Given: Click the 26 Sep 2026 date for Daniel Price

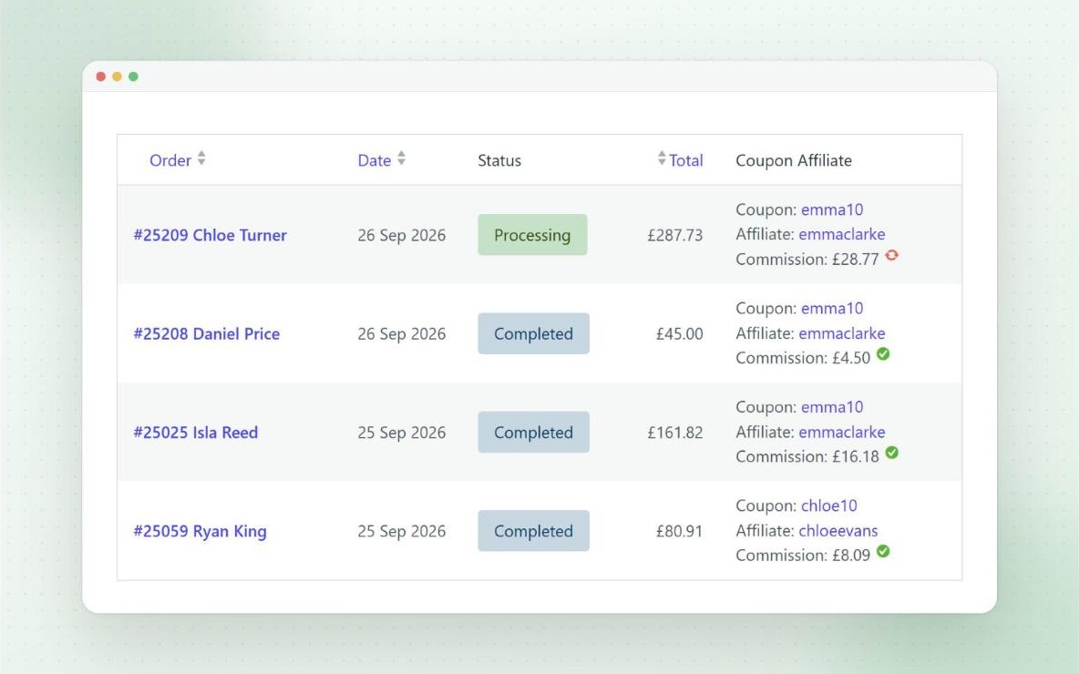Looking at the screenshot, I should [402, 333].
